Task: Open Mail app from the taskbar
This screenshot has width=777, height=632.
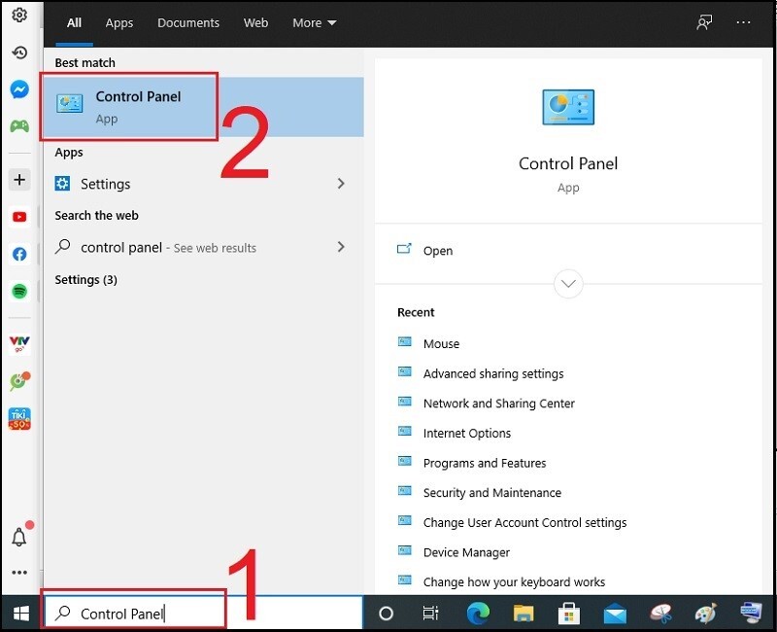Action: pyautogui.click(x=615, y=614)
